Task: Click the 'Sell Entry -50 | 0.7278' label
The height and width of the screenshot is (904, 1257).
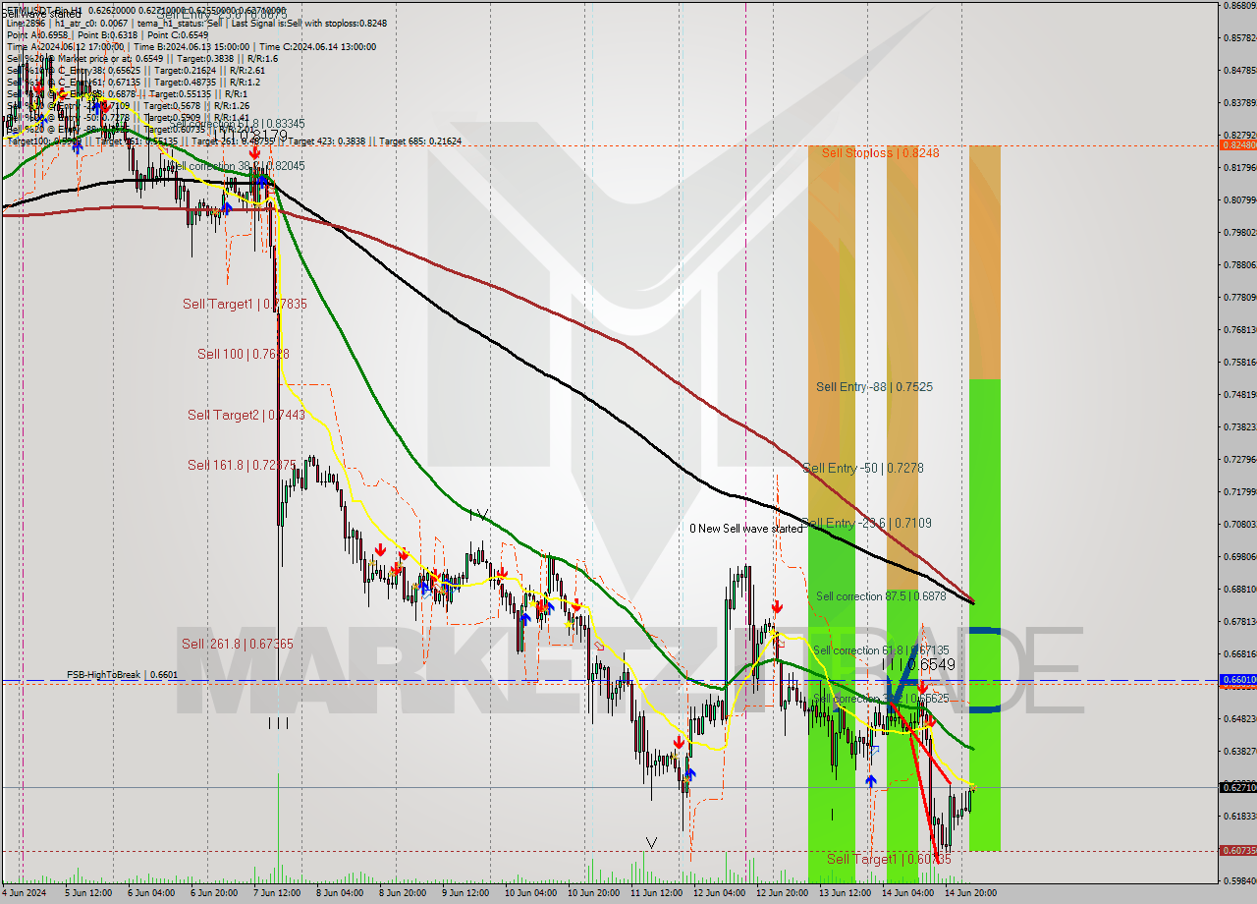Action: click(x=862, y=469)
